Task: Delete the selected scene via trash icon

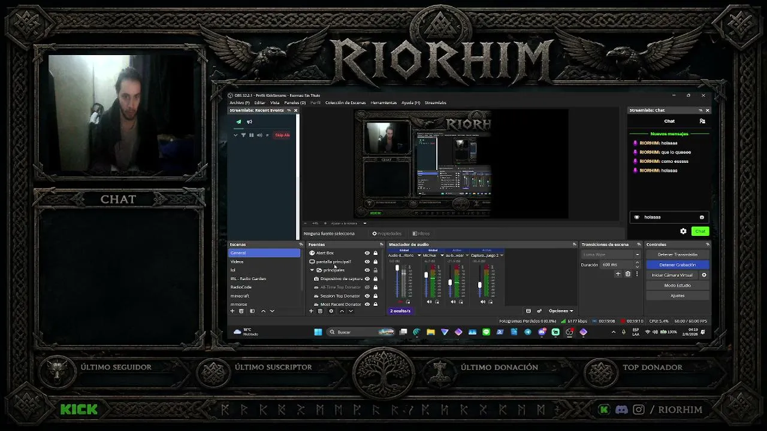Action: (241, 311)
